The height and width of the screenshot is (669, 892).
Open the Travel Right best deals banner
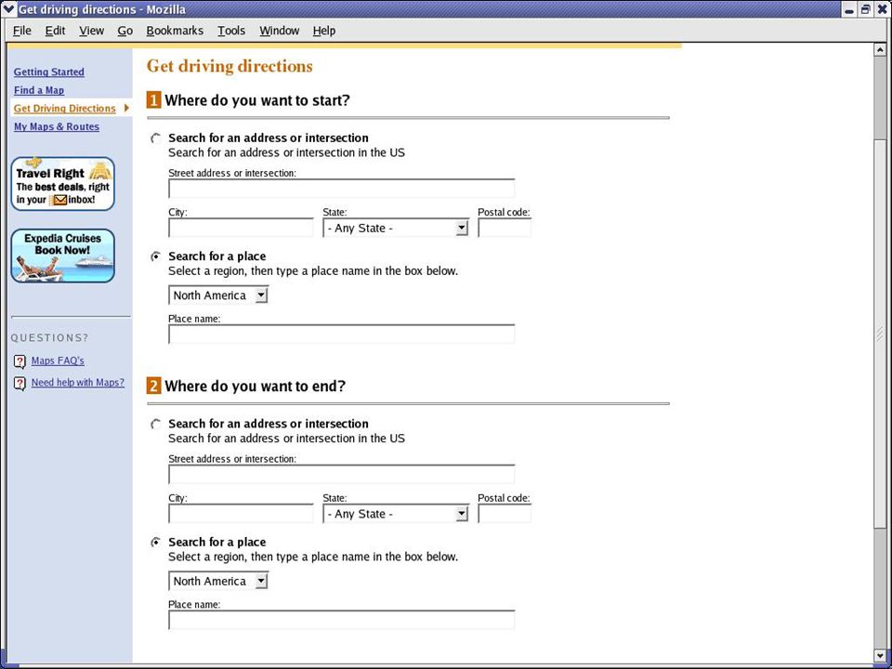[62, 184]
